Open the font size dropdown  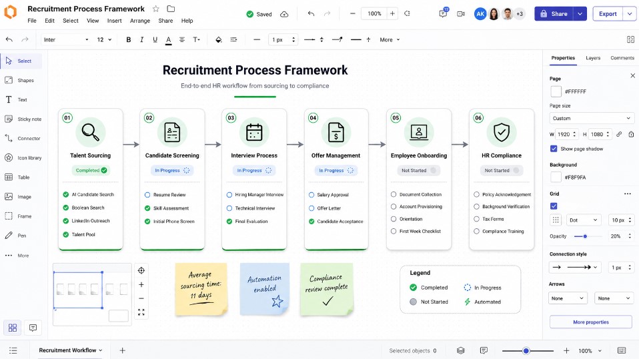104,39
